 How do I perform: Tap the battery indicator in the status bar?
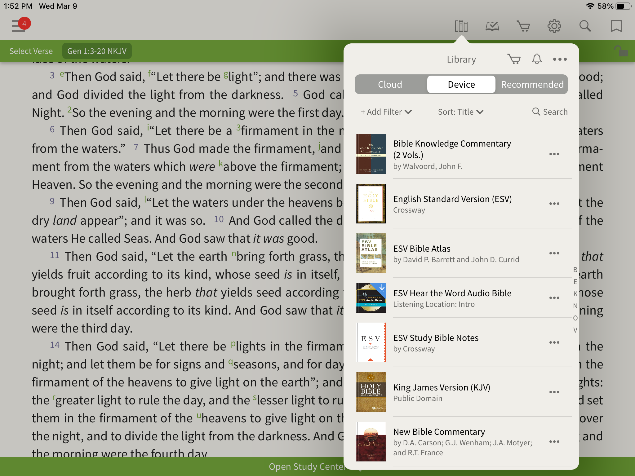[624, 6]
